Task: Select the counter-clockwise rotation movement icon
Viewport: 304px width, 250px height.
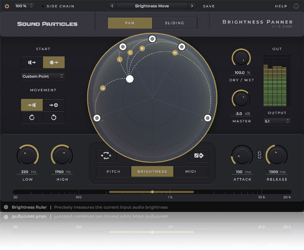Action: [54, 117]
